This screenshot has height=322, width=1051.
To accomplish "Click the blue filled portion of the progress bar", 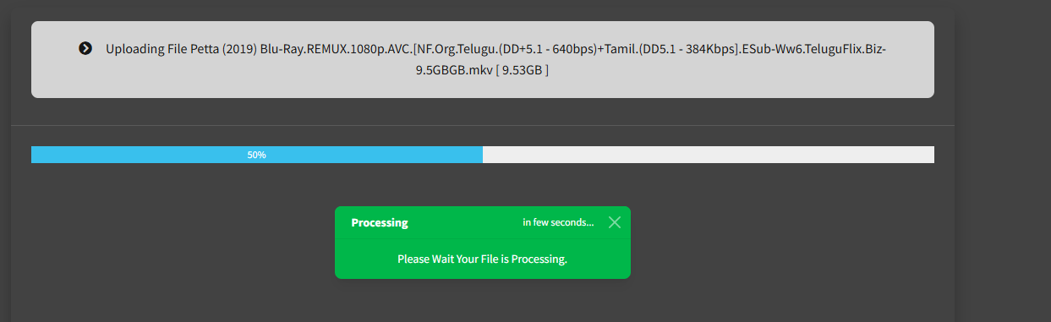I will pos(257,155).
